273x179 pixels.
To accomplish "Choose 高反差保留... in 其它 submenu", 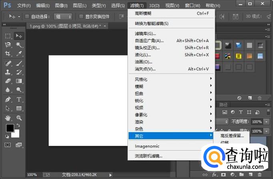I will (232, 136).
